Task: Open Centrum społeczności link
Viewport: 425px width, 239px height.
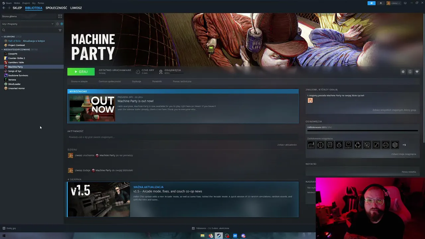Action: point(110,81)
